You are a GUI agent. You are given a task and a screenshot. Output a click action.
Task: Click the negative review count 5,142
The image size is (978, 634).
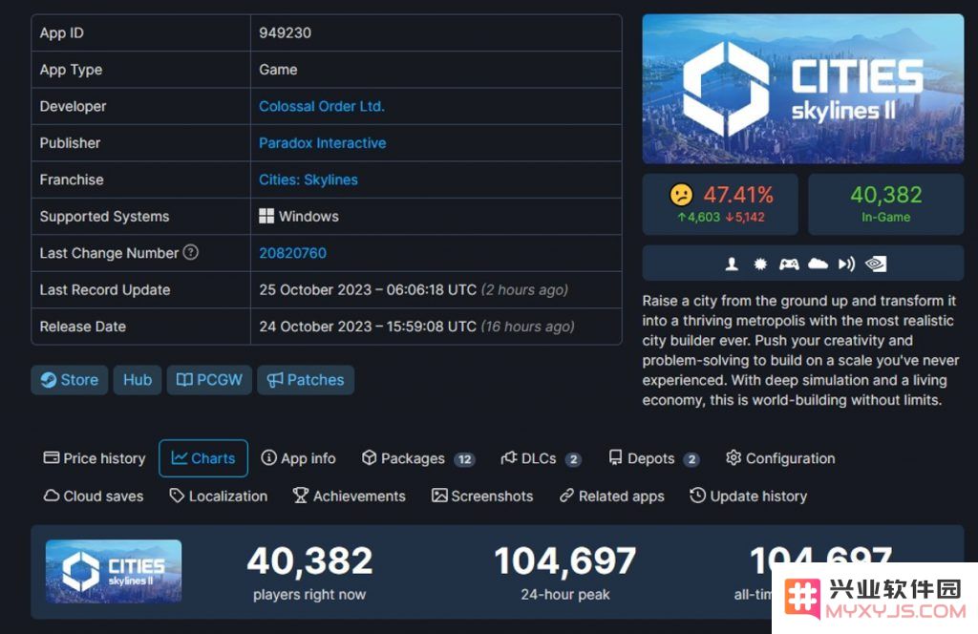[745, 217]
